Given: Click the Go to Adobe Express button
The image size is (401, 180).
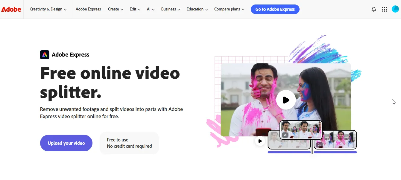Looking at the screenshot, I should [x=275, y=9].
